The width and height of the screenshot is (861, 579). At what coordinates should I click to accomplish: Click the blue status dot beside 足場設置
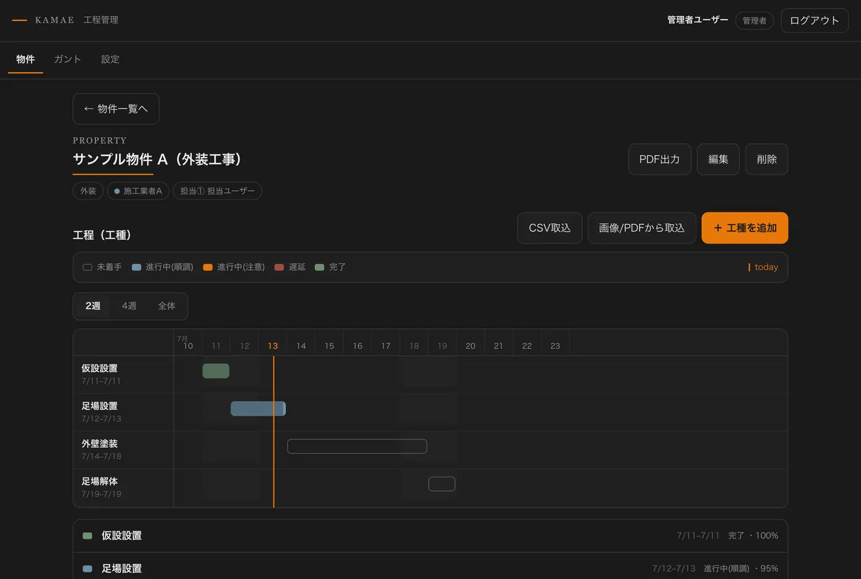pyautogui.click(x=87, y=569)
